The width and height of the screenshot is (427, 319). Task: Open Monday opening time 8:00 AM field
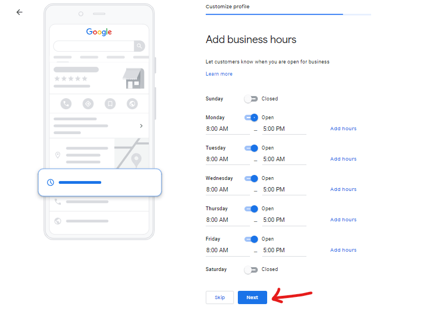coord(228,129)
